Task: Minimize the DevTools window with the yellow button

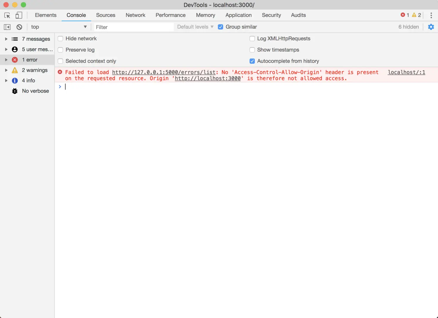Action: tap(15, 5)
